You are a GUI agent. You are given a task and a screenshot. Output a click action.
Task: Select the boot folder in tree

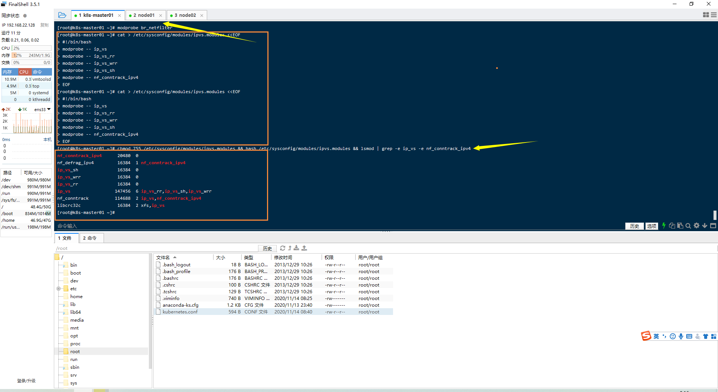76,273
